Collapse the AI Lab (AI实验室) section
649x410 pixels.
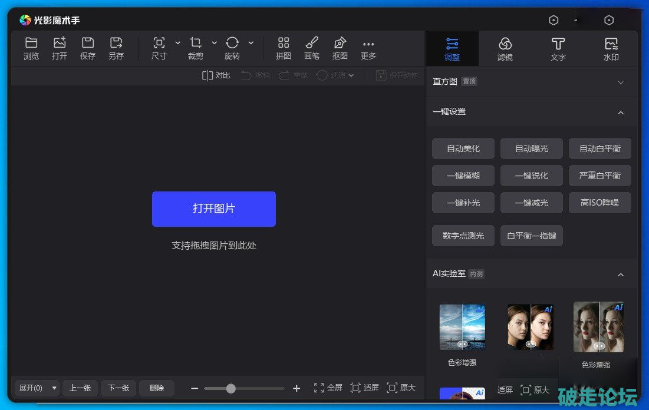(620, 275)
